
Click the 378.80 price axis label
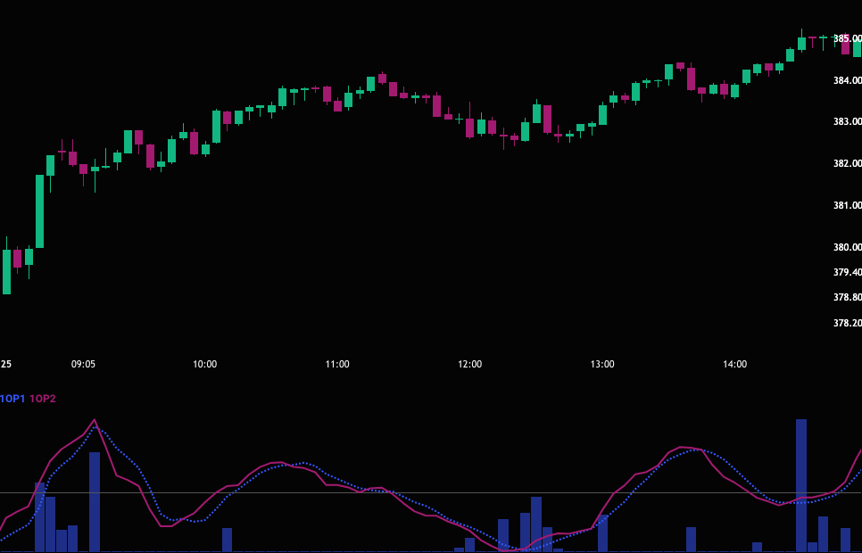click(848, 297)
